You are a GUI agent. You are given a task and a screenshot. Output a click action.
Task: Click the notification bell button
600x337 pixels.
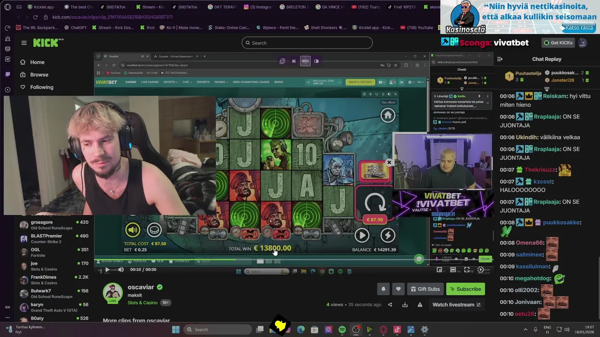383,289
